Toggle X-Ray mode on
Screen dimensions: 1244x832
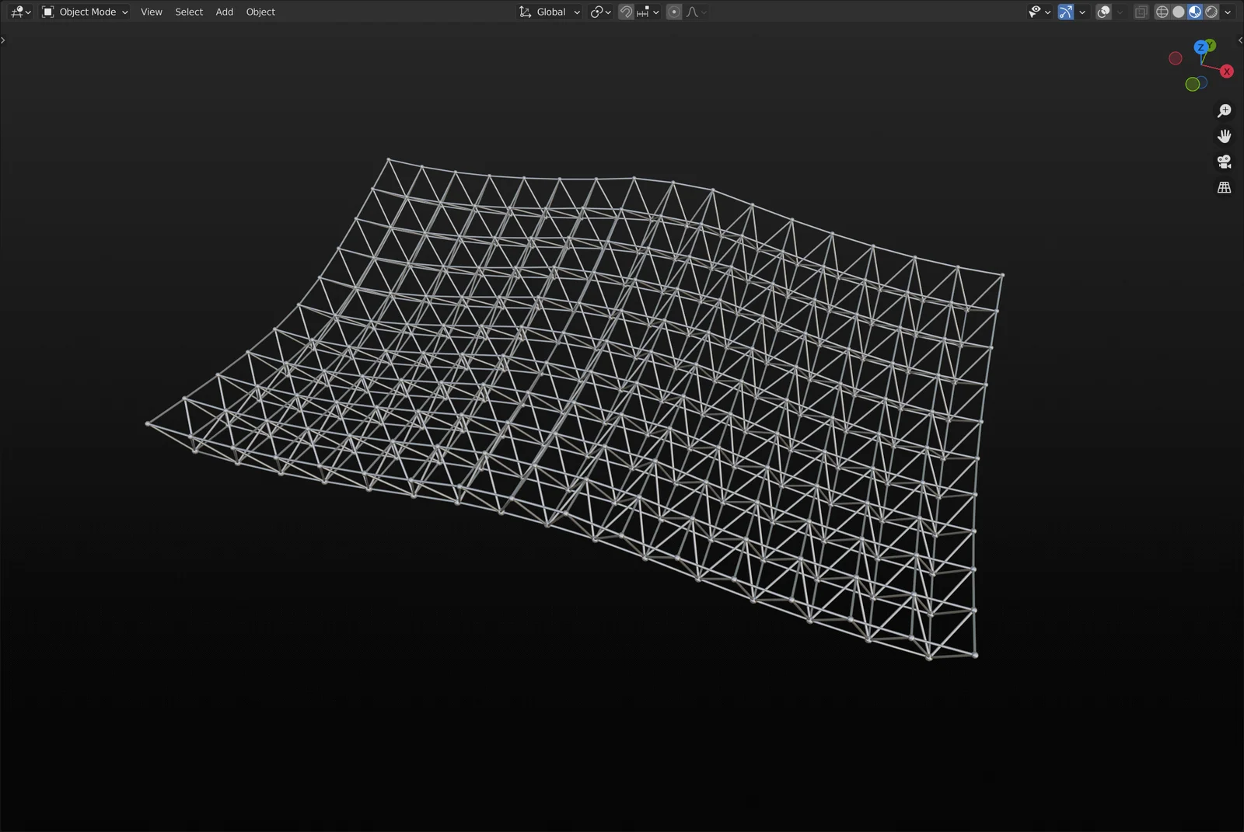1141,12
